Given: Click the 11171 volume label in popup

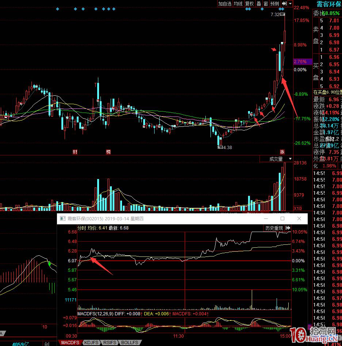Looking at the screenshot, I should click(71, 300).
